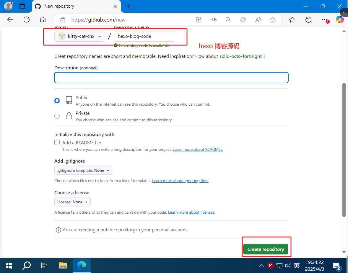Click the Edge swirl icon in address bar
The width and height of the screenshot is (348, 273).
243,20
